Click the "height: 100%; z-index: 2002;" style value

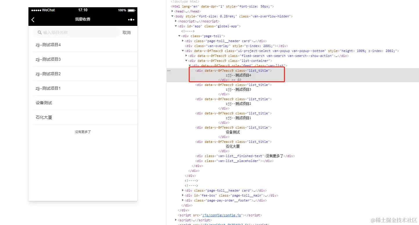pos(368,51)
